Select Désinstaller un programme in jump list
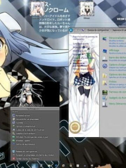The image size is (126, 168). 27,119
